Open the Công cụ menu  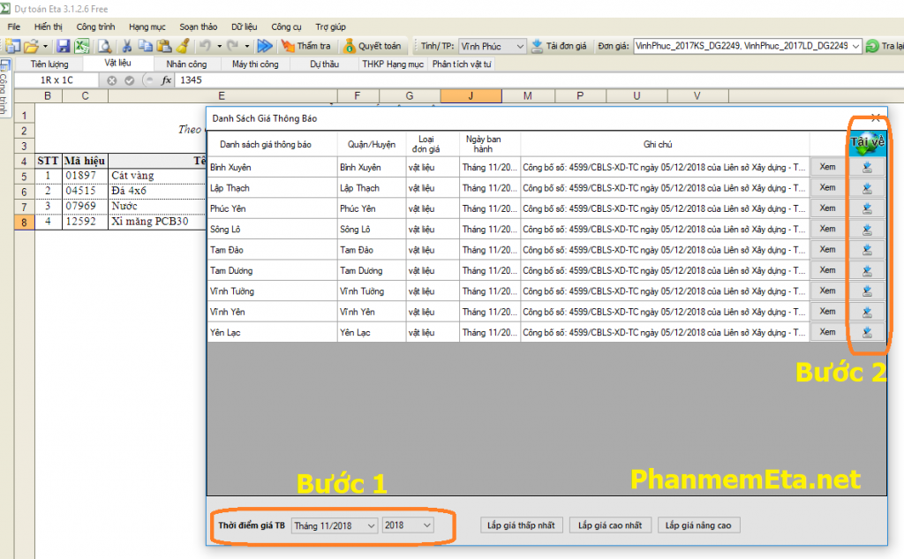tap(286, 27)
